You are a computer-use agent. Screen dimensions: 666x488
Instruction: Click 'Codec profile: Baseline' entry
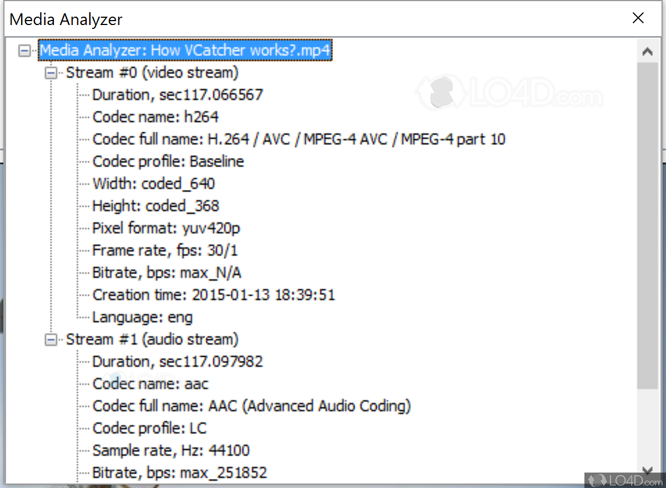168,161
